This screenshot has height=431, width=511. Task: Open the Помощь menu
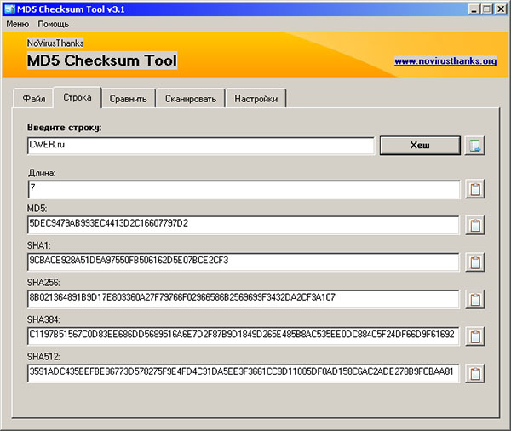[53, 24]
